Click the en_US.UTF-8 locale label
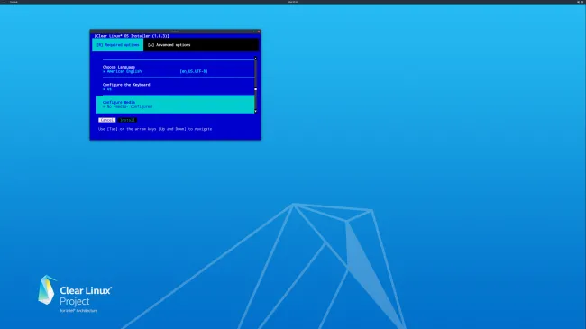Screen dimensions: 586x329 coord(194,71)
